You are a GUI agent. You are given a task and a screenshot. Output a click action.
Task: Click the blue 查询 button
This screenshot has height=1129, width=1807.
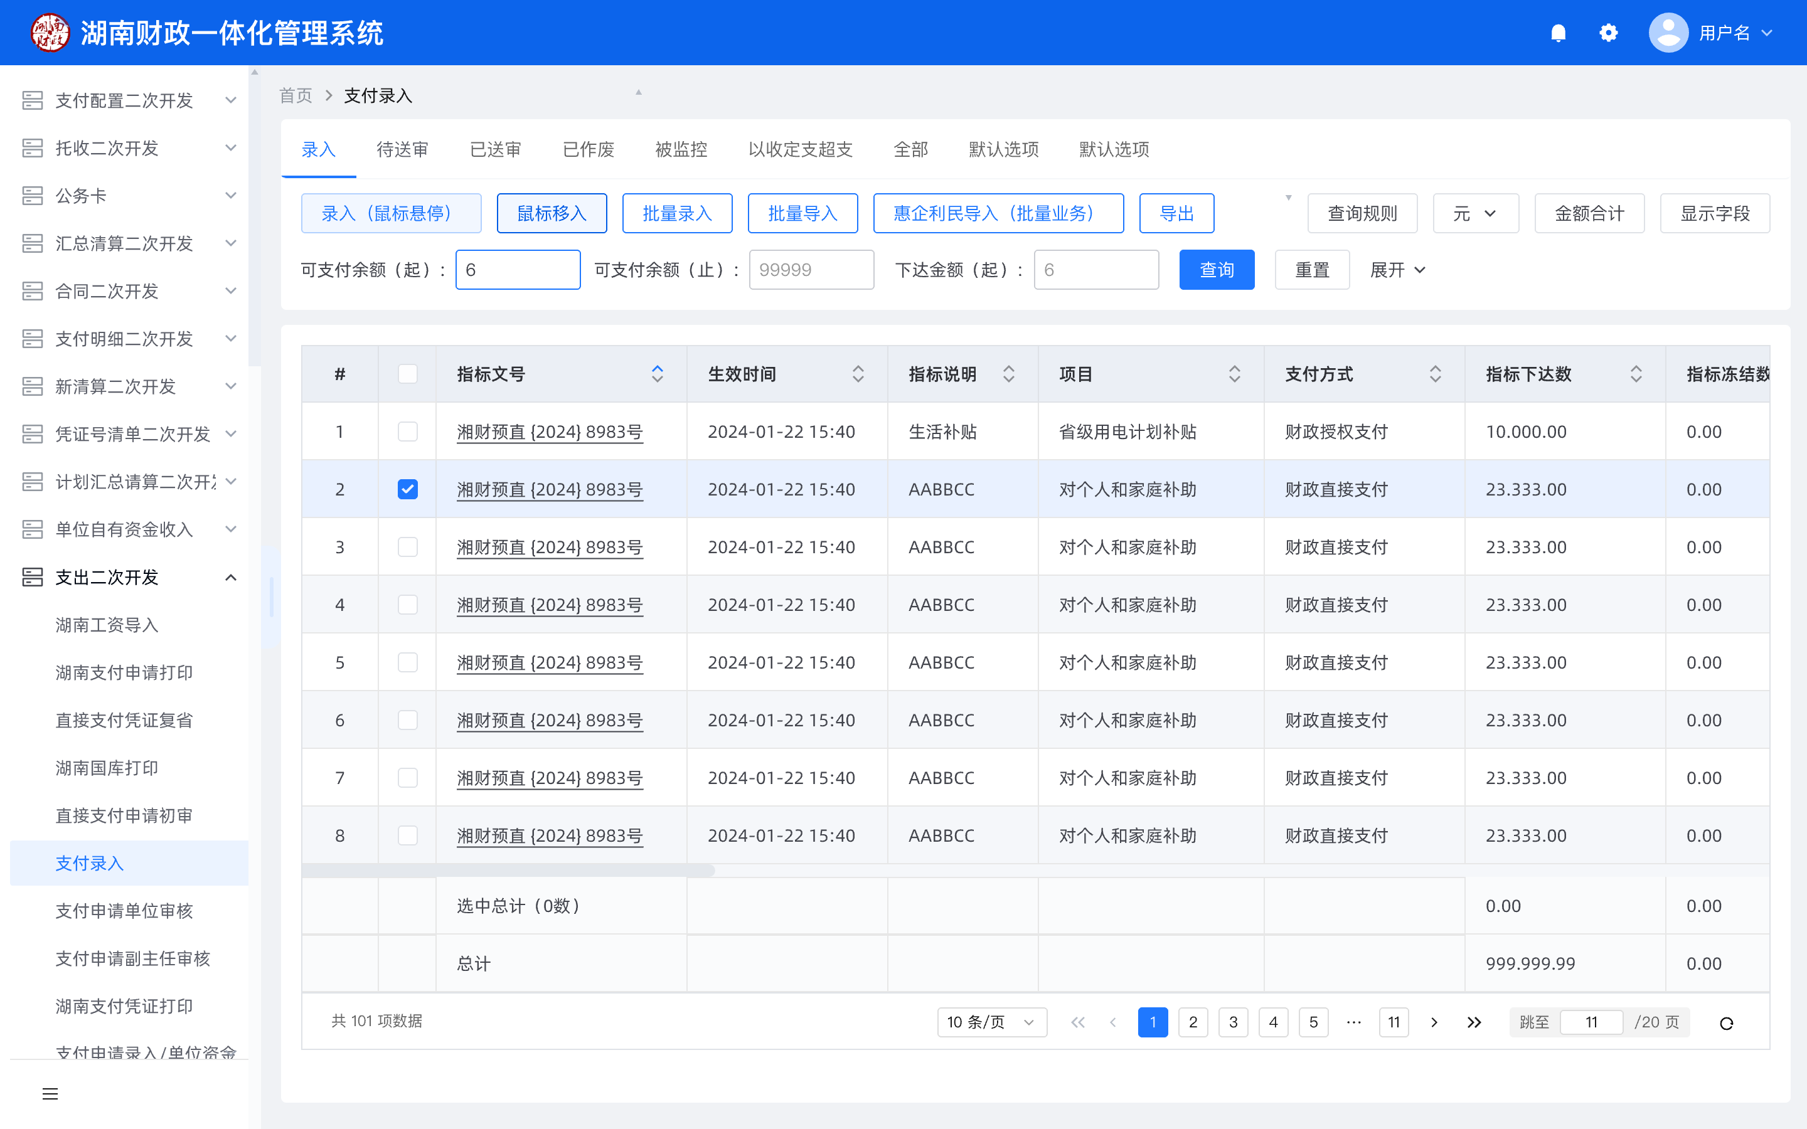1217,270
